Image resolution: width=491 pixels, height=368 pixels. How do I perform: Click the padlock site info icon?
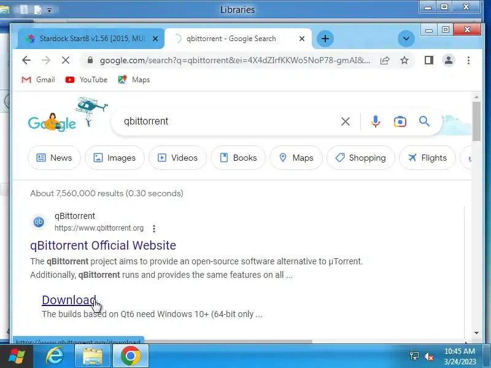(x=90, y=60)
